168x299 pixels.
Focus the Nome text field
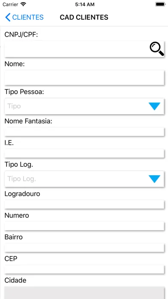coord(84,78)
